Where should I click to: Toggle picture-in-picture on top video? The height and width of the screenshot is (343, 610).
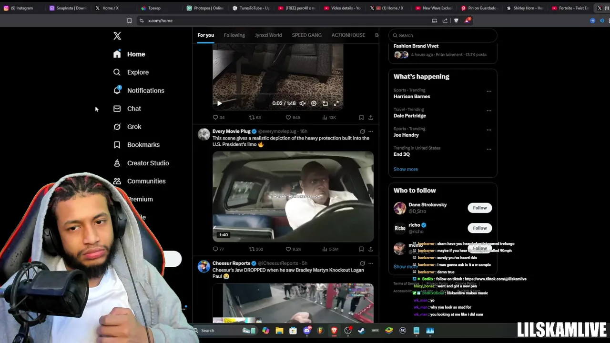point(325,103)
